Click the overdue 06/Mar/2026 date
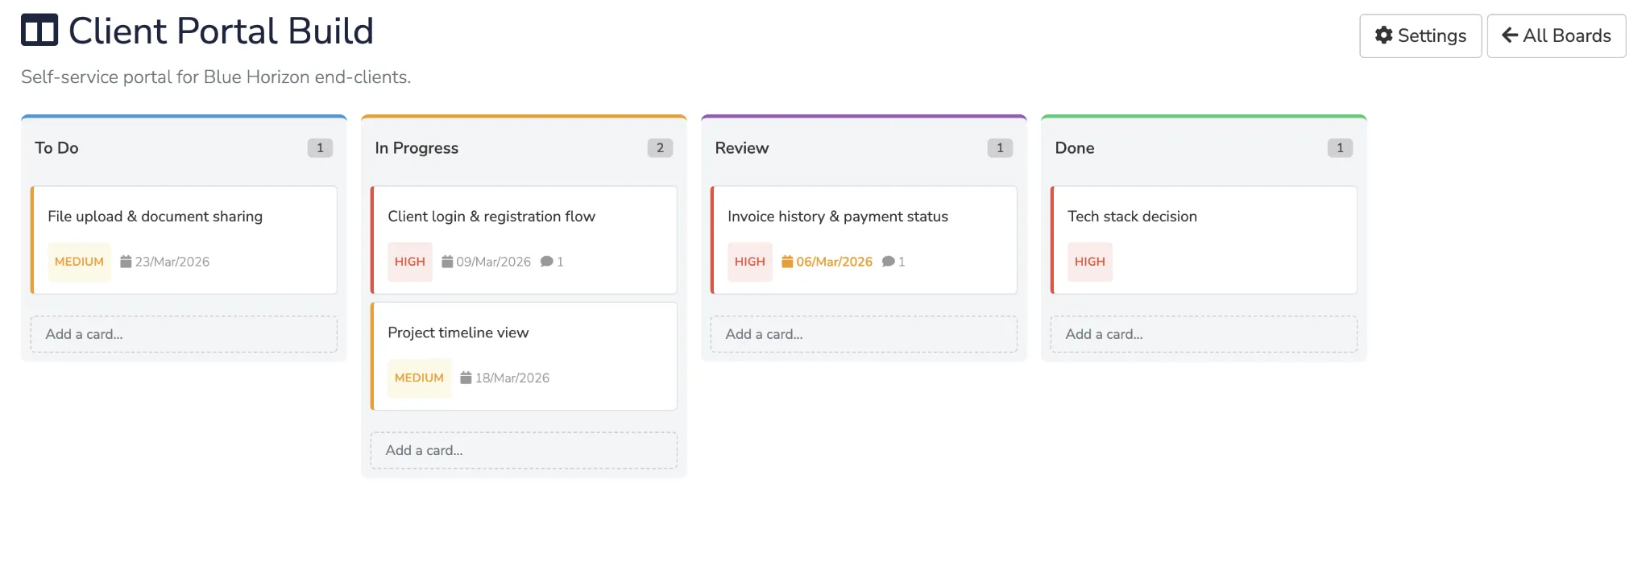 (835, 262)
